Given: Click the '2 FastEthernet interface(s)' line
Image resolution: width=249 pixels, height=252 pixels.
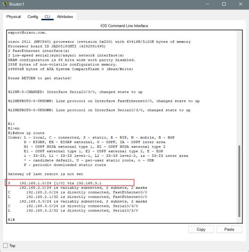Looking at the screenshot, I should coord(39,51).
